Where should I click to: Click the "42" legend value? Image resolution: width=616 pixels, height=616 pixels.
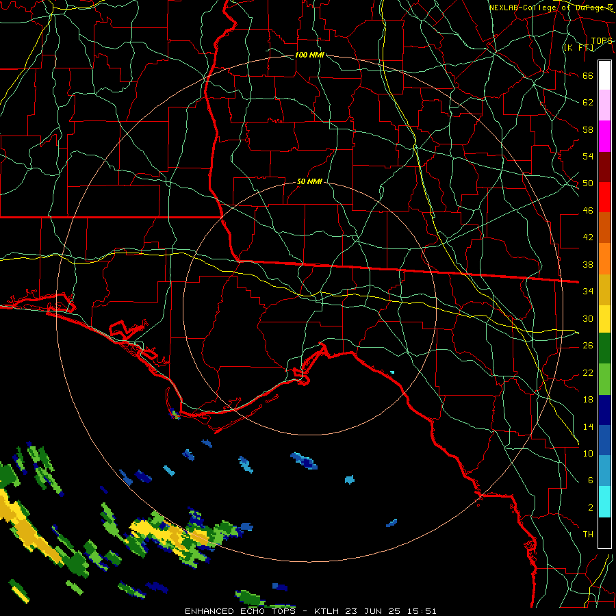[x=588, y=238]
